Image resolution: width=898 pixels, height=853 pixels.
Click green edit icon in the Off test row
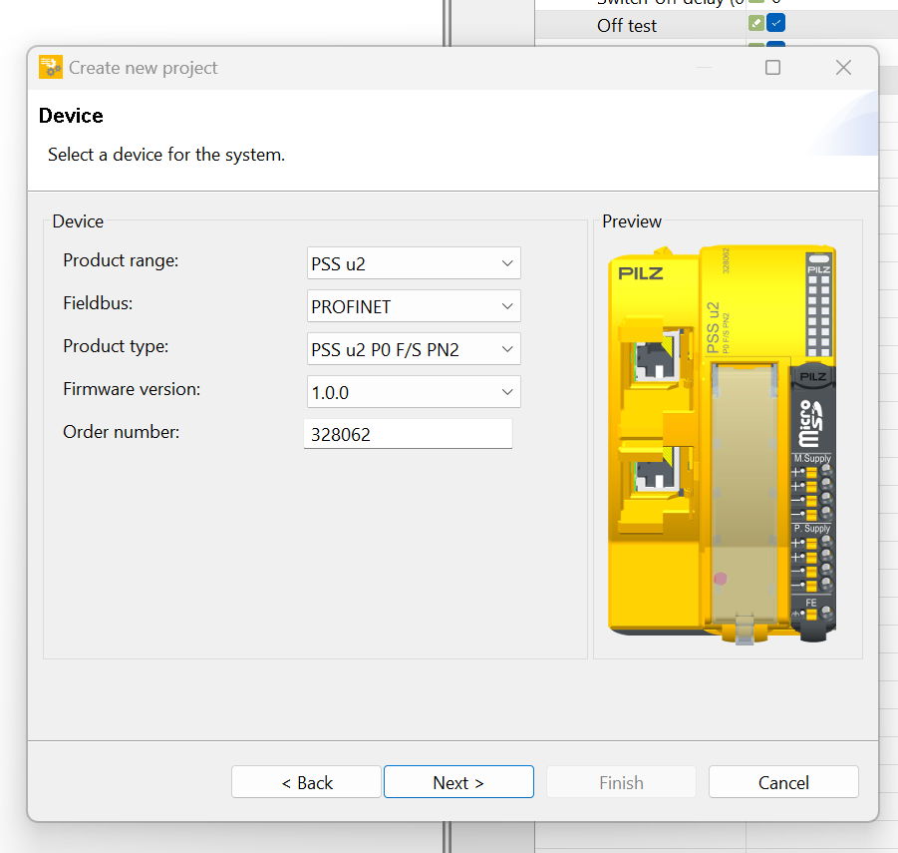(755, 23)
